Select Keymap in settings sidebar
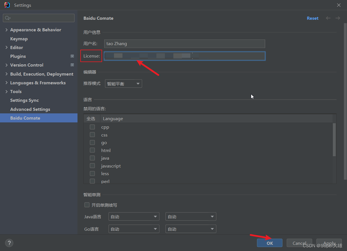Image resolution: width=347 pixels, height=251 pixels. click(x=19, y=39)
